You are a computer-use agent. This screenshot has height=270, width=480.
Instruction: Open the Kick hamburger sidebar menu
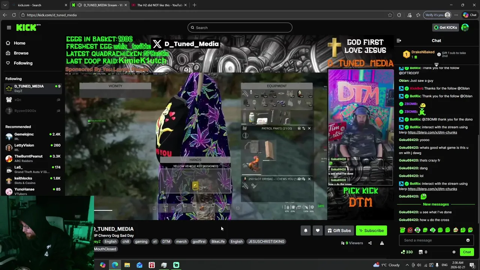(9, 27)
